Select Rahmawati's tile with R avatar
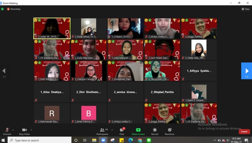Image resolution: width=252 pixels, height=143 pixels. (52, 113)
